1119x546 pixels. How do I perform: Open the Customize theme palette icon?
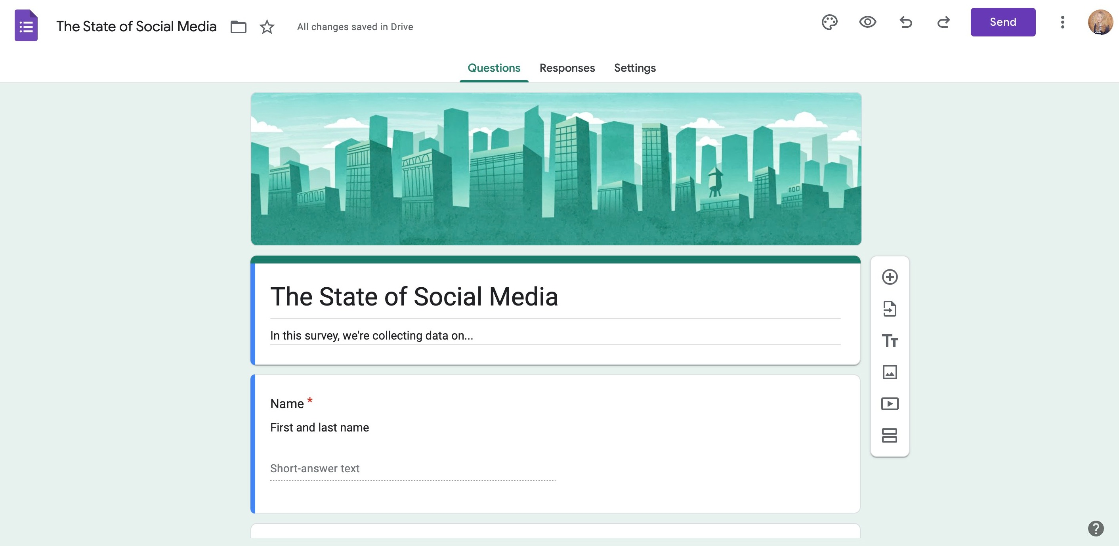point(829,22)
